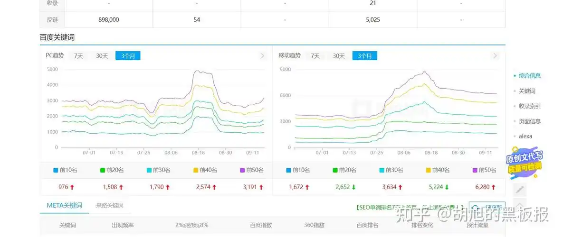The height and width of the screenshot is (237, 563).
Task: Toggle 前30名 series in PC趋势 legend
Action: click(x=158, y=170)
